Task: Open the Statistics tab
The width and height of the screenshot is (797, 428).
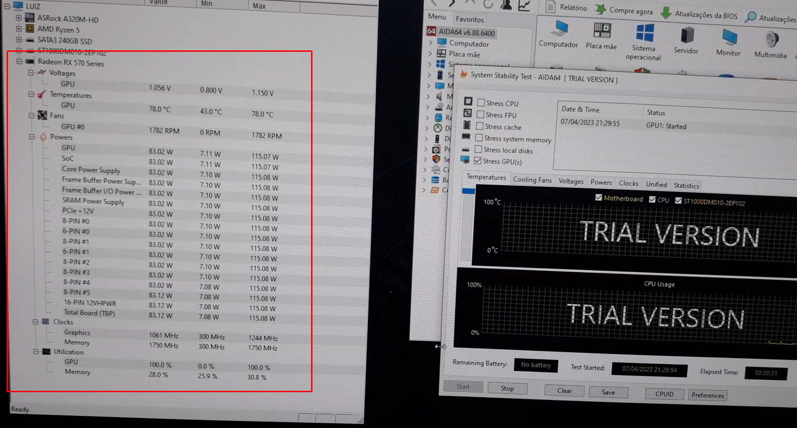Action: coord(686,185)
